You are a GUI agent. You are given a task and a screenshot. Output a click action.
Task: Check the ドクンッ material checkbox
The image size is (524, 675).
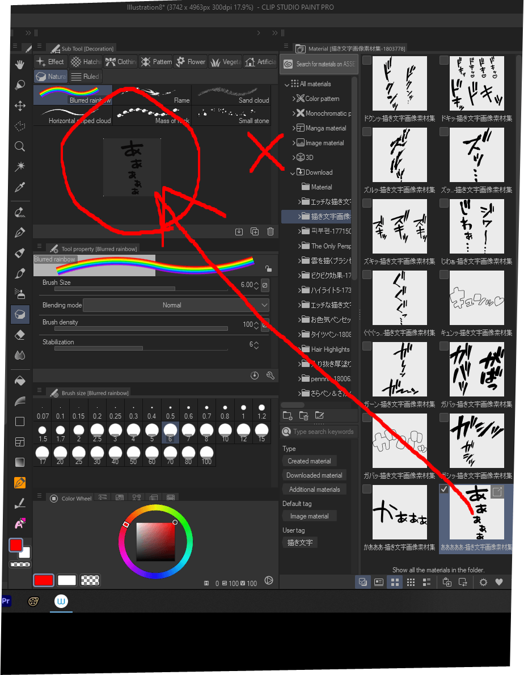[367, 60]
